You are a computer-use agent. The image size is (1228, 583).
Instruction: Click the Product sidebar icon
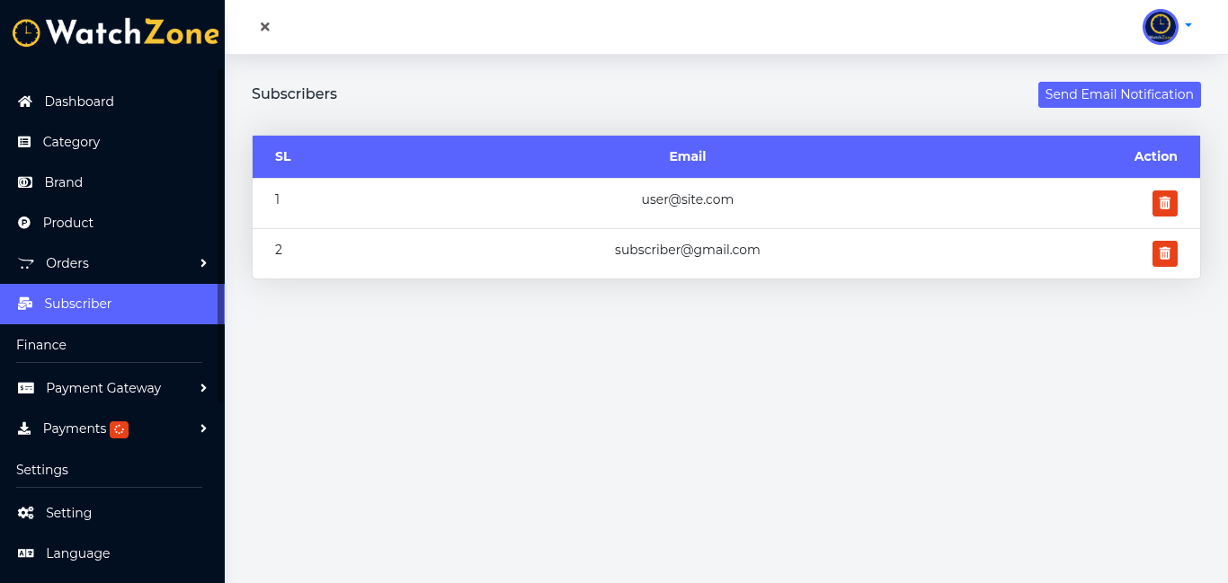[x=24, y=223]
